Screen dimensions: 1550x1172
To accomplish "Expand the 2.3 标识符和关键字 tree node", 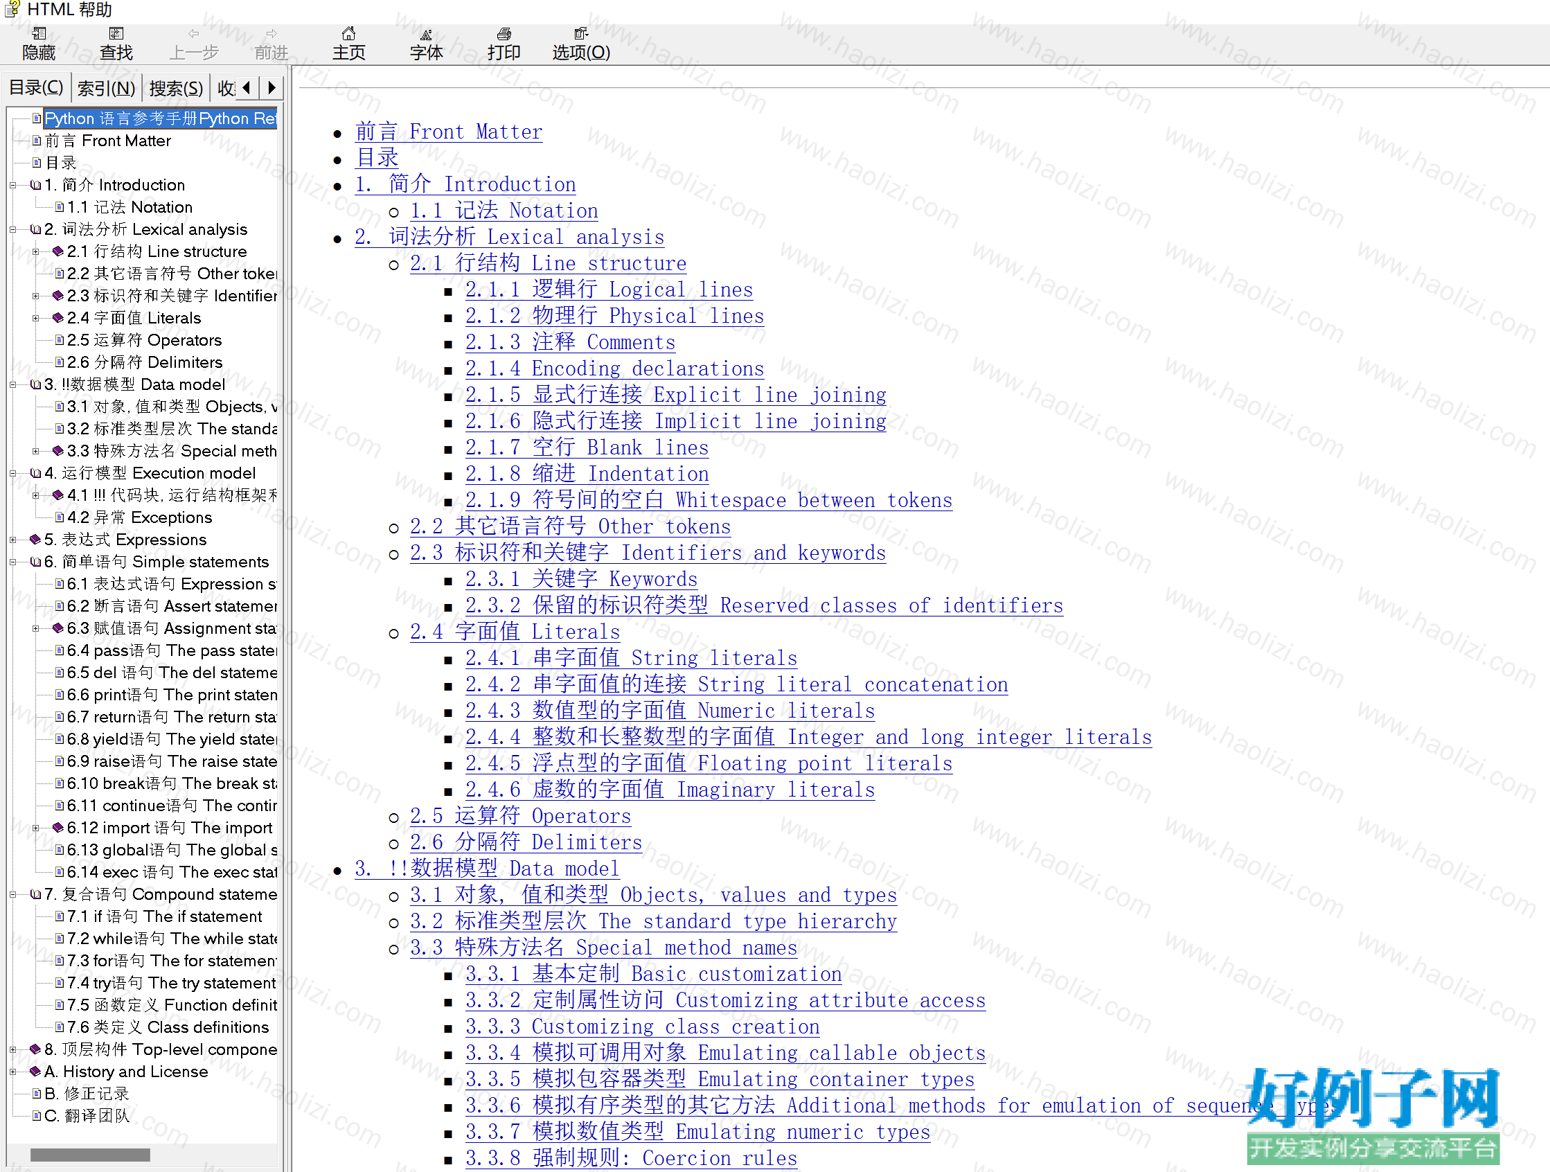I will click(36, 296).
